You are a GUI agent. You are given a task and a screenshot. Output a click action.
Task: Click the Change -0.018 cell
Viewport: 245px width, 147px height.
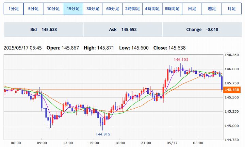[202, 30]
